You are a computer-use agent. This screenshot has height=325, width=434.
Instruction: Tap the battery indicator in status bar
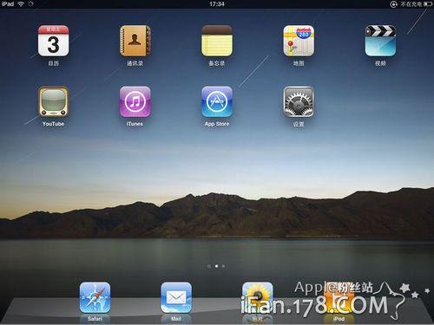(428, 4)
